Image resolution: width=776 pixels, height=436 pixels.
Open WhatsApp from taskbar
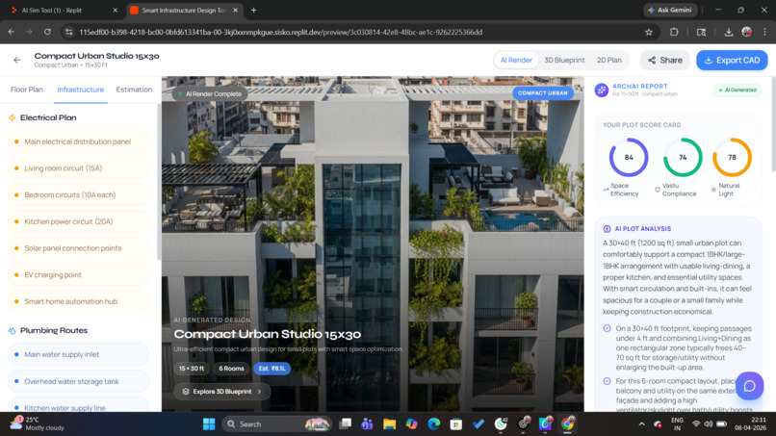click(x=501, y=424)
